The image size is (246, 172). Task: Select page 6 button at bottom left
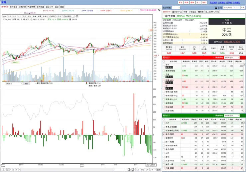[17, 170]
